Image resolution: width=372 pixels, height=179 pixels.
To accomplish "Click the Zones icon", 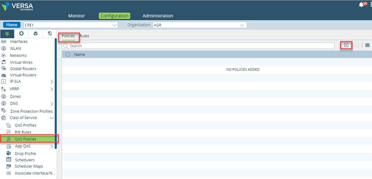I will tap(3, 97).
